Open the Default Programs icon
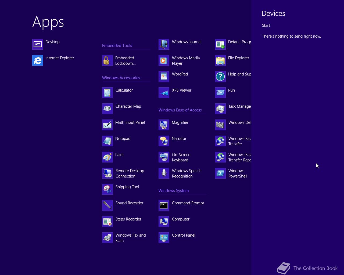 click(x=220, y=44)
